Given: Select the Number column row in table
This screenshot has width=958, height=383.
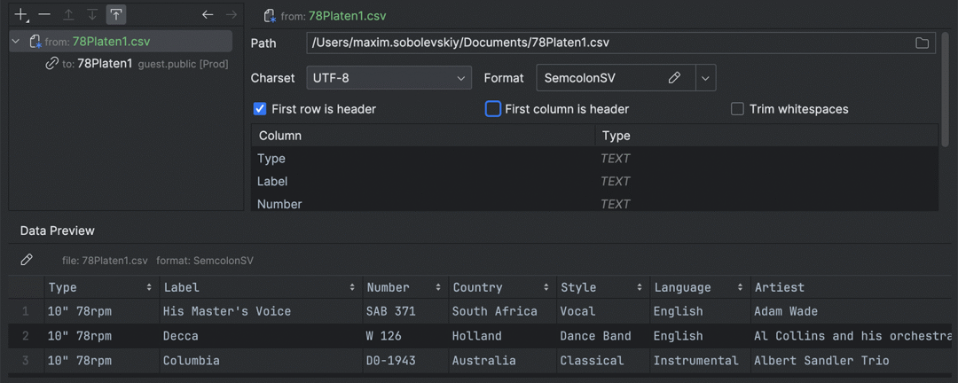Looking at the screenshot, I should [593, 204].
